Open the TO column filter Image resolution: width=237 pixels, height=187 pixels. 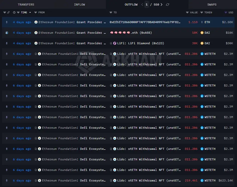[111, 13]
